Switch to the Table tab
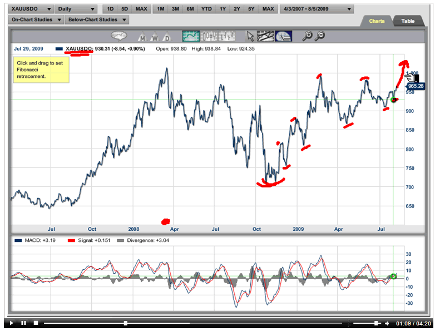 pyautogui.click(x=408, y=21)
